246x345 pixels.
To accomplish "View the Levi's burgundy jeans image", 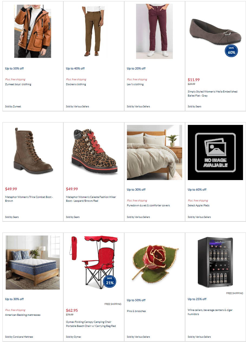I will (x=155, y=31).
